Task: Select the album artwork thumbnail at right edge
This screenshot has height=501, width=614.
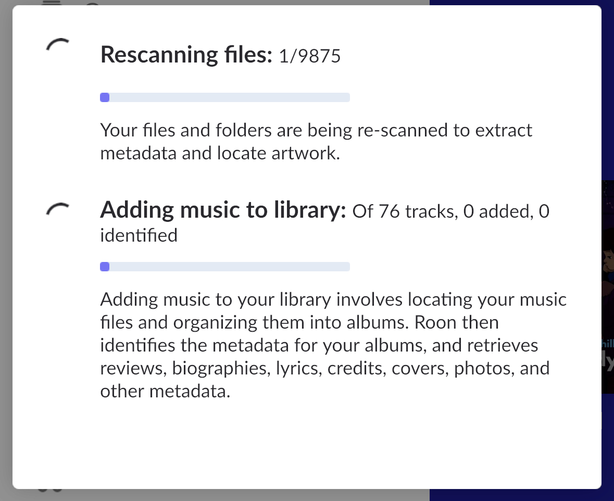Action: point(608,287)
